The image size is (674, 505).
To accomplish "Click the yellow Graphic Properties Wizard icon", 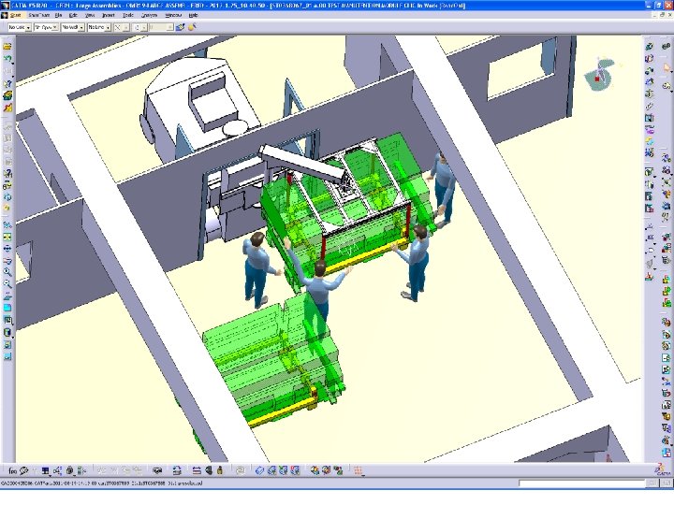I will click(x=192, y=27).
